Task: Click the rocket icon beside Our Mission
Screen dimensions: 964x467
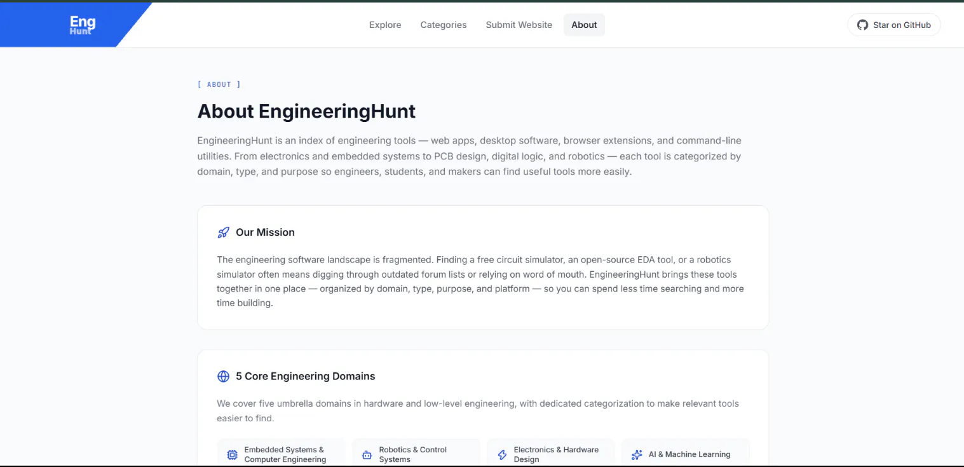Action: 223,233
